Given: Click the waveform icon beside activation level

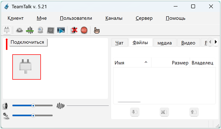Looking at the screenshot, I should click(61, 106).
